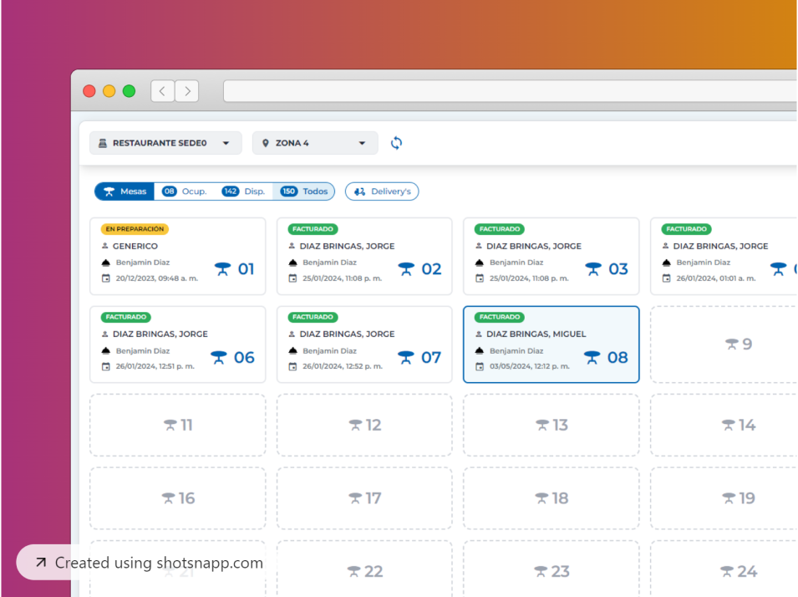Click the 08 occupied count badge
The height and width of the screenshot is (597, 798).
pyautogui.click(x=169, y=191)
